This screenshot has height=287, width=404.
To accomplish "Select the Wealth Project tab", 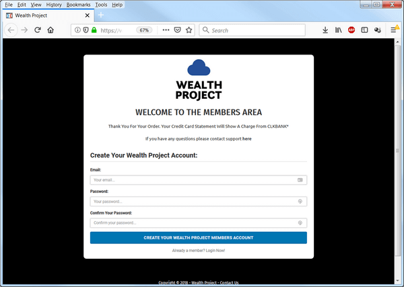I will pyautogui.click(x=48, y=15).
